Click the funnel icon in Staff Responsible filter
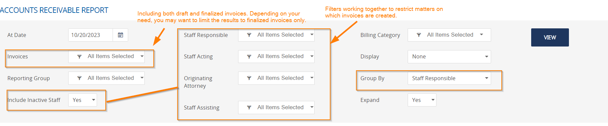 coord(249,35)
